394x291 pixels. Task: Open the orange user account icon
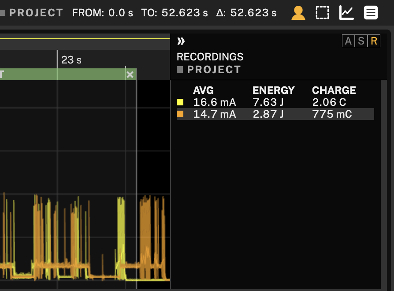point(298,13)
